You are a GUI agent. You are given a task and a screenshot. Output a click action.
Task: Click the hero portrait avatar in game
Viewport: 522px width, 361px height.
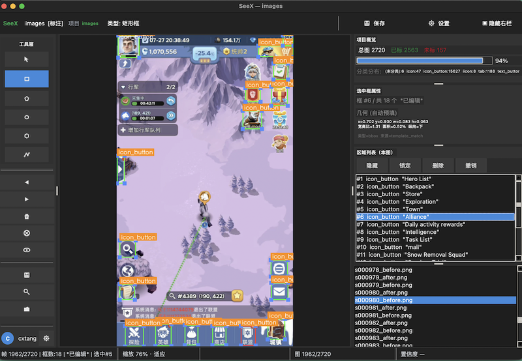tap(128, 46)
